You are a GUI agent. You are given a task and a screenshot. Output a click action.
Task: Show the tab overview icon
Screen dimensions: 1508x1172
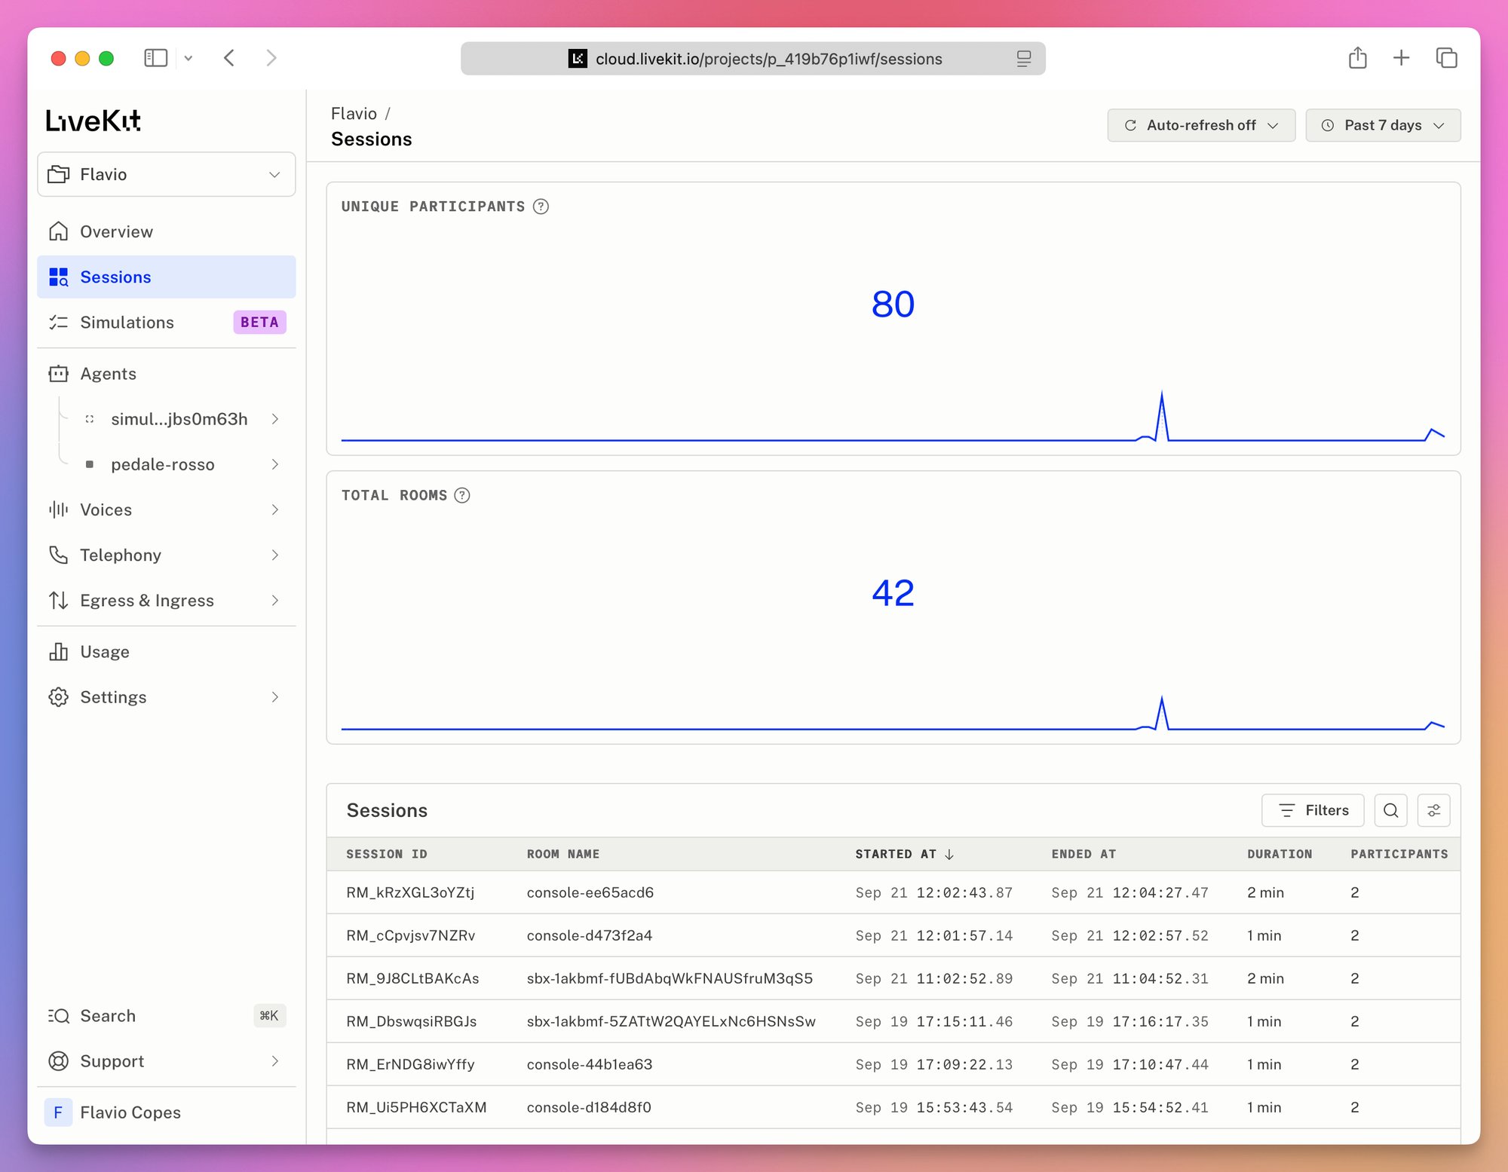[1446, 58]
